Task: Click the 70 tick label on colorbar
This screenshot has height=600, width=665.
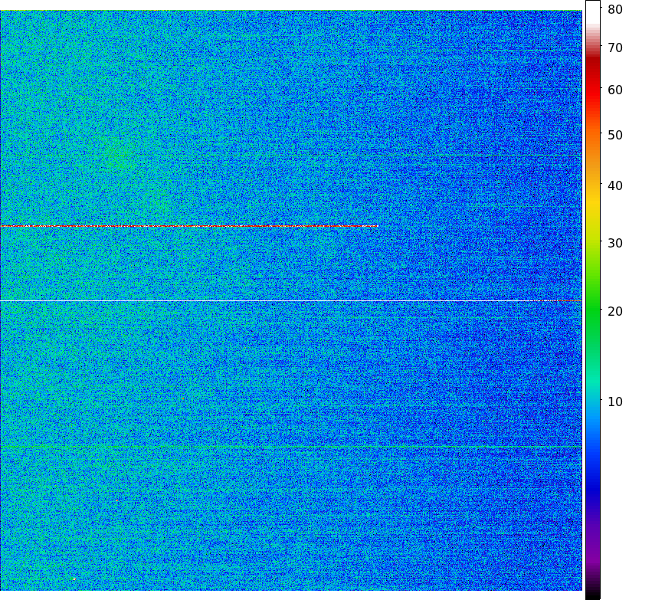Action: 615,48
